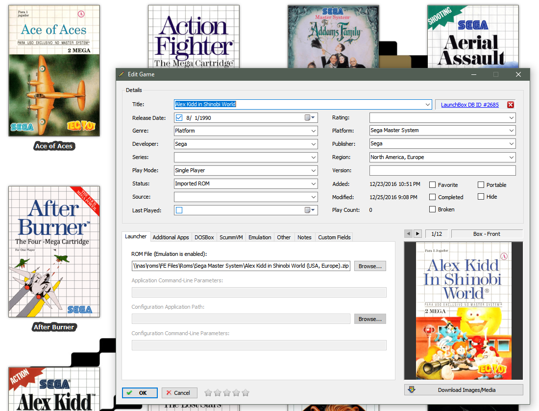Click the After Burner title label
539x411 pixels.
click(54, 327)
